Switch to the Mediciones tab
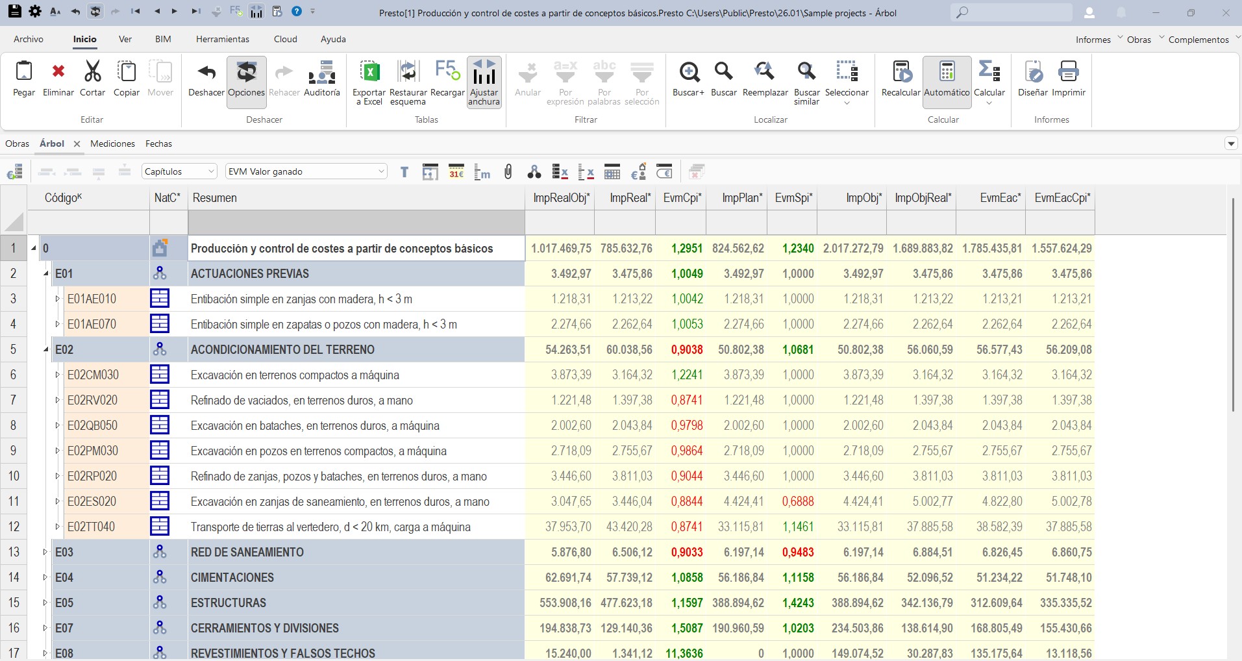1242x661 pixels. click(113, 143)
